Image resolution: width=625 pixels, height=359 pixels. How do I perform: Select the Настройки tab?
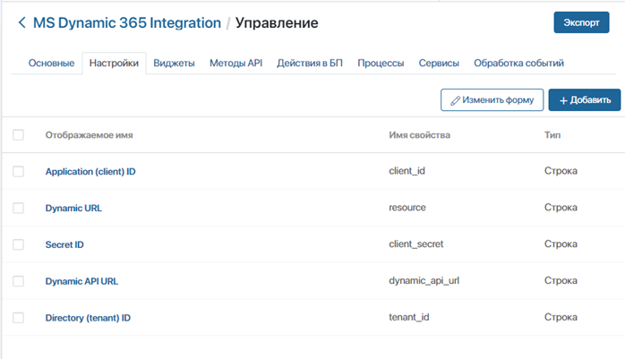[x=114, y=63]
